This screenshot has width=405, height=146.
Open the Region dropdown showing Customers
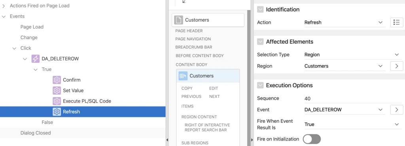pyautogui.click(x=344, y=66)
